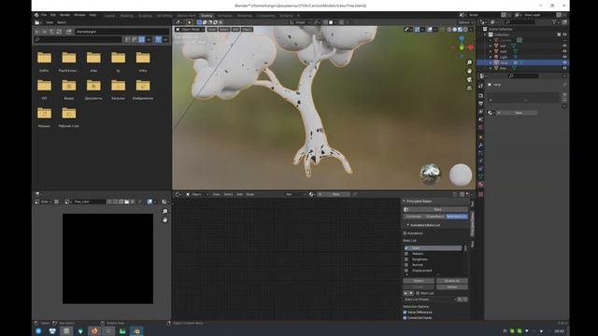
Task: Toggle visibility of the Light object
Action: pos(564,57)
